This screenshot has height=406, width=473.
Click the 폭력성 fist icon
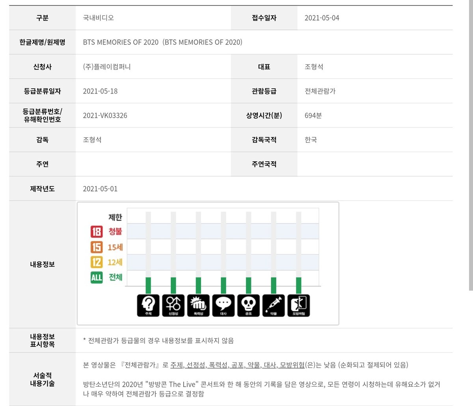click(x=198, y=305)
